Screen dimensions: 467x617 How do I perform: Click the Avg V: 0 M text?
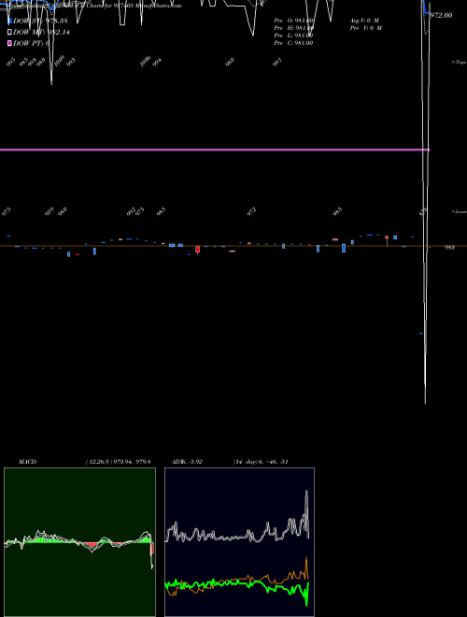[x=364, y=21]
